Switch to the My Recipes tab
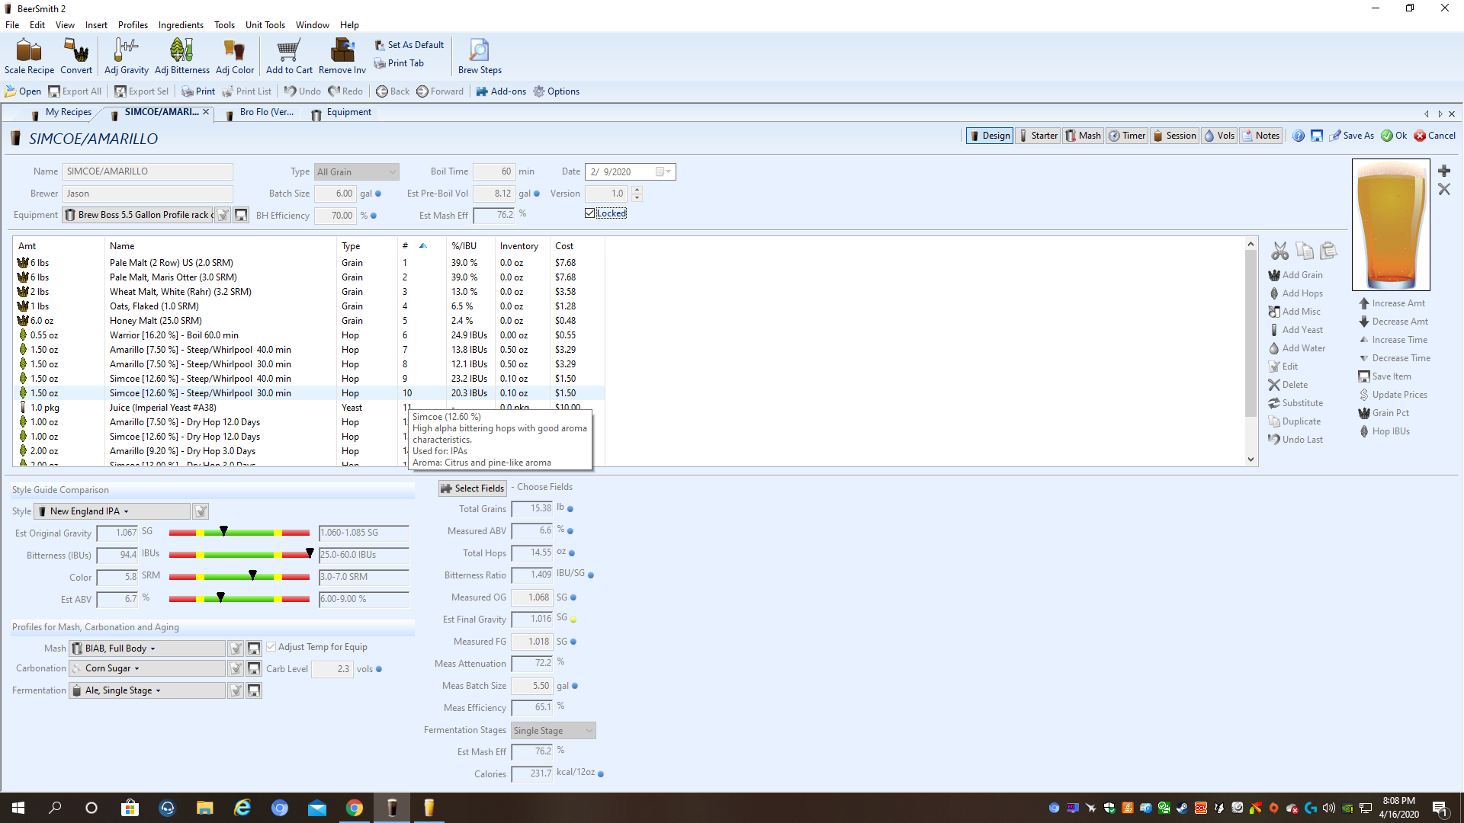Screen dimensions: 1464x823 point(61,113)
